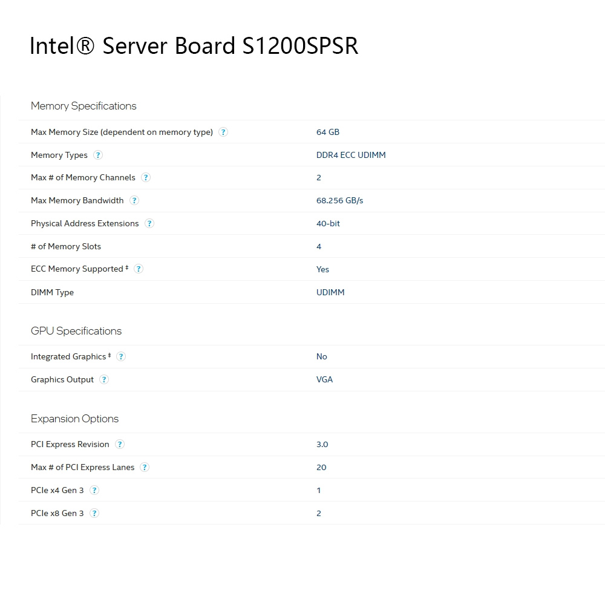Click the 'Yes' value for ECC Memory

pyautogui.click(x=322, y=269)
